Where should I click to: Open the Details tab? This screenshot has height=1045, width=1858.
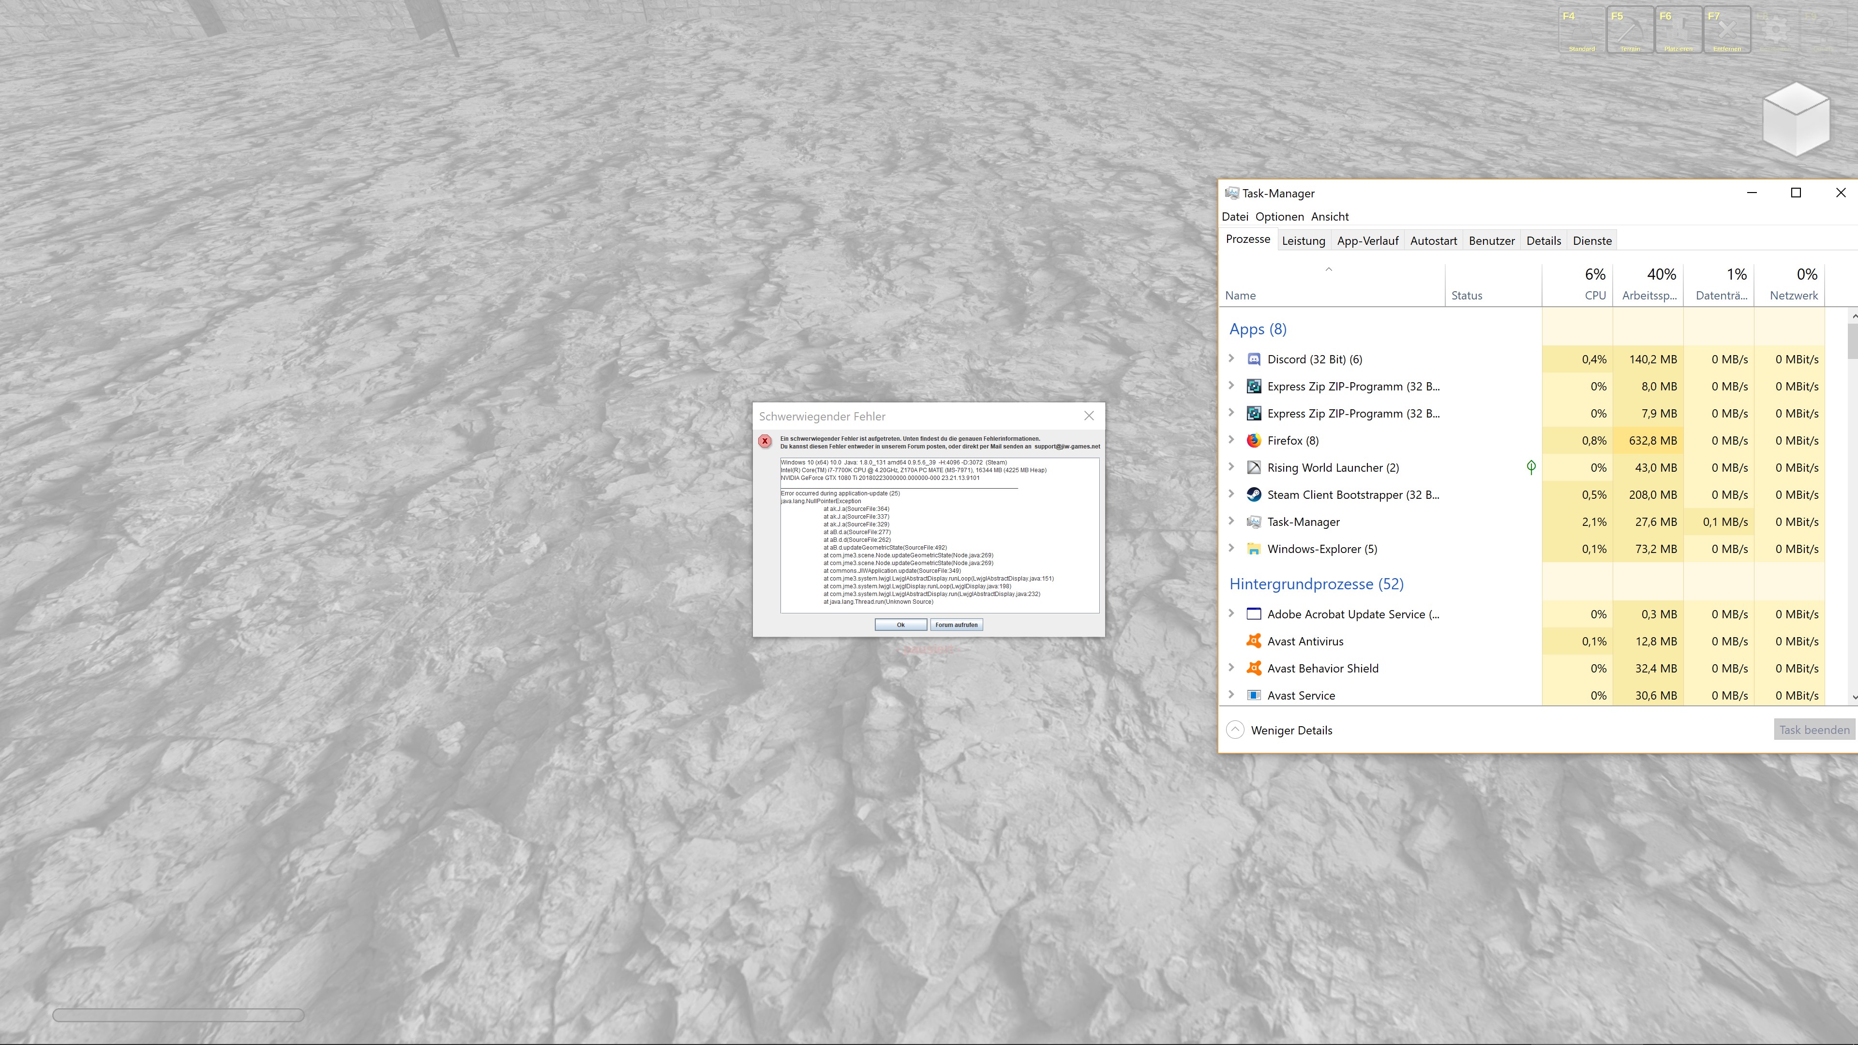(x=1543, y=241)
